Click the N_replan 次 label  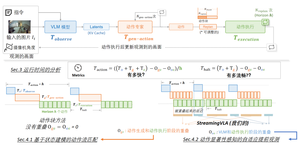[264, 10]
